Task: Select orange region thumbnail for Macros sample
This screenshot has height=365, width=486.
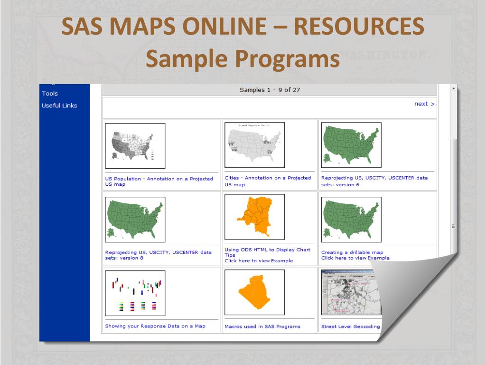Action: 254,292
